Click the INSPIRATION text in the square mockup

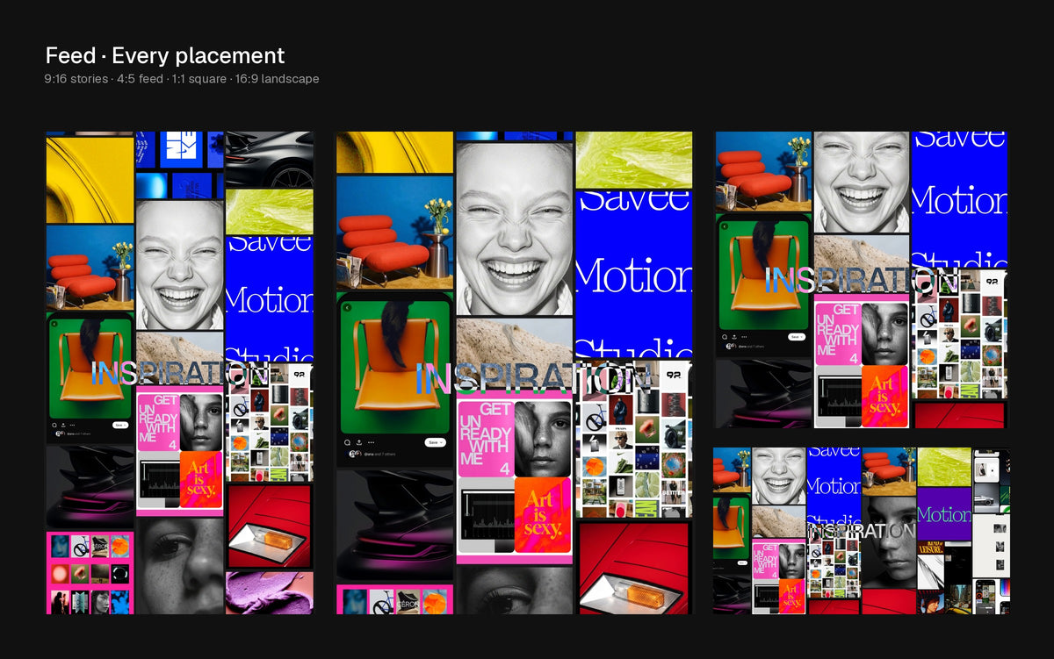(862, 280)
